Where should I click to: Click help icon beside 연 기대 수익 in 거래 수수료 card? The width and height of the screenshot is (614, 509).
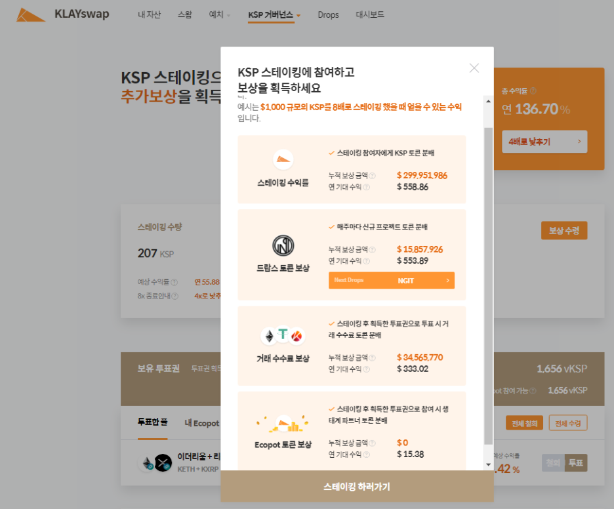(366, 369)
